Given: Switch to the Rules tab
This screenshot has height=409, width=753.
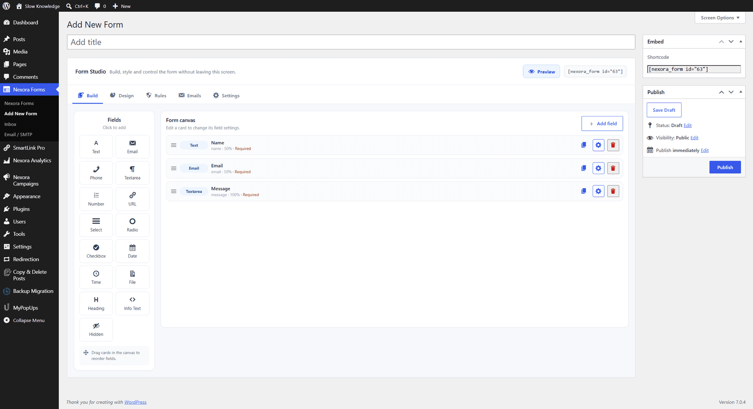Looking at the screenshot, I should [156, 95].
